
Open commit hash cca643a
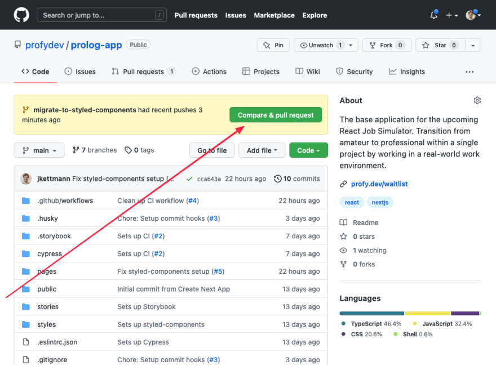209,179
